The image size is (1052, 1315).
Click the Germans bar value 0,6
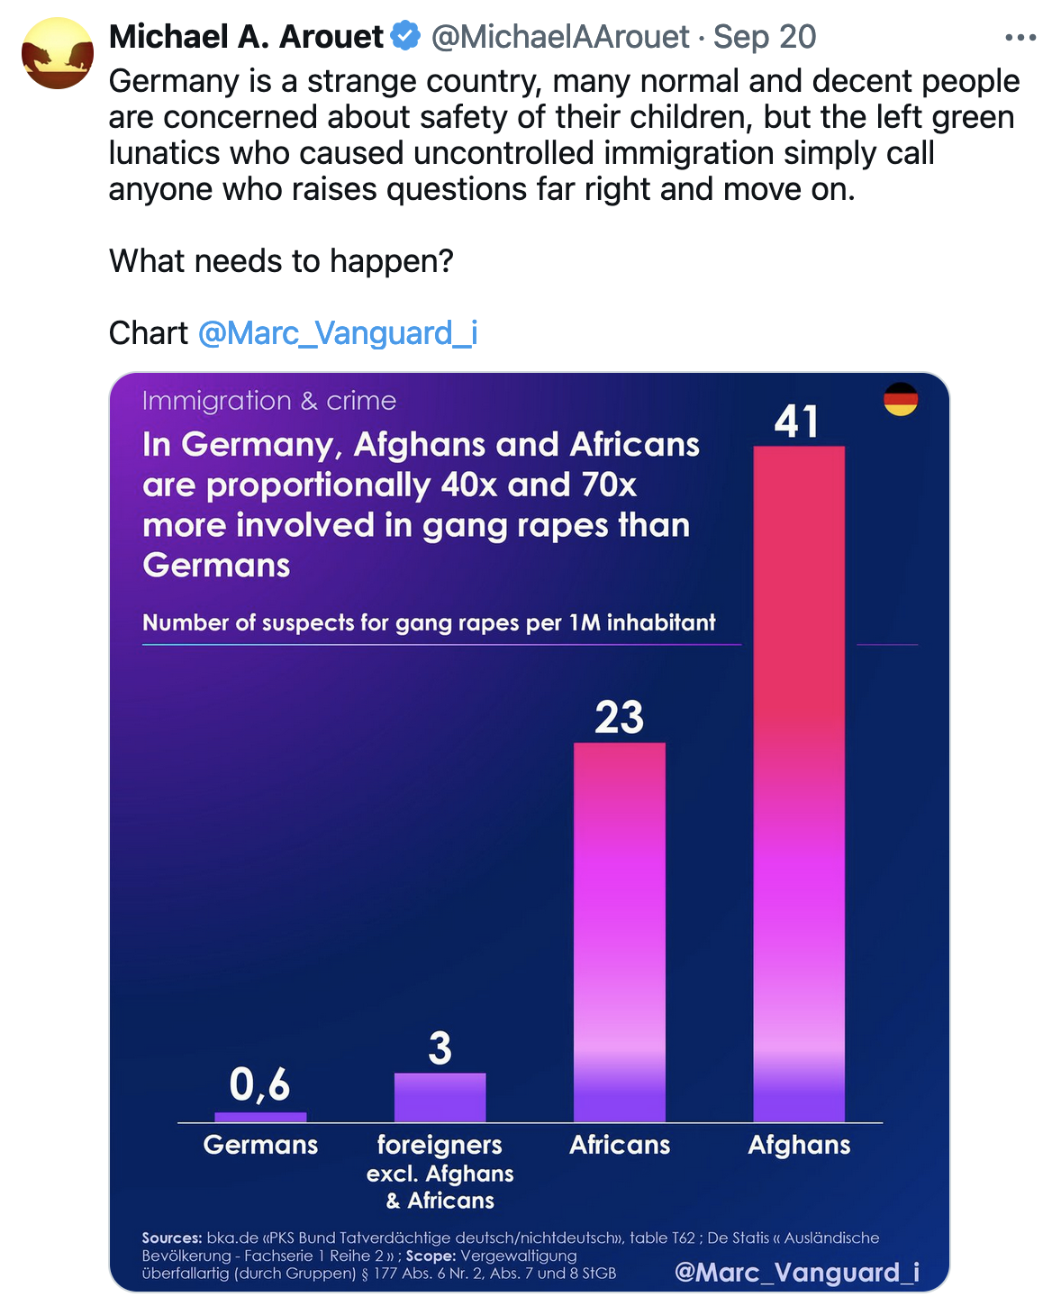coord(259,1084)
